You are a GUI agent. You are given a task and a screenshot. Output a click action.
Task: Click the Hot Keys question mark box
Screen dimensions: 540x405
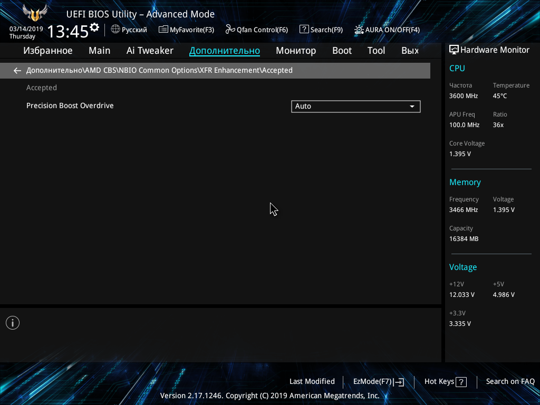coord(461,382)
